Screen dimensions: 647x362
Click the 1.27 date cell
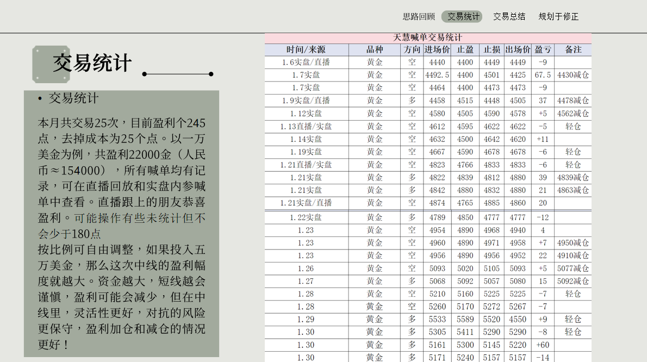click(306, 281)
